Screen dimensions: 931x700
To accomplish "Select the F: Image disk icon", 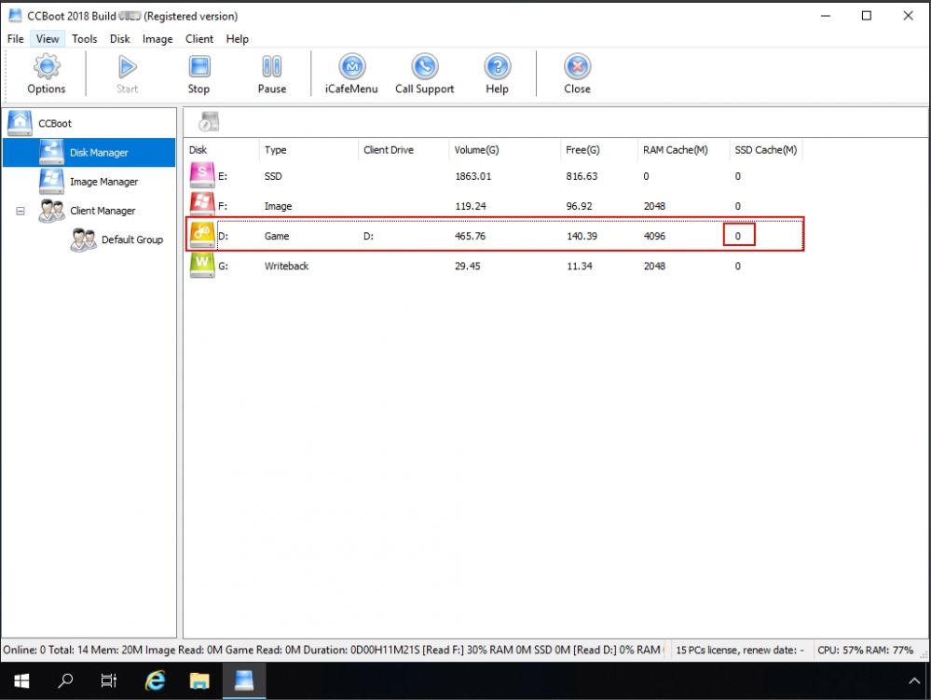I will 202,205.
